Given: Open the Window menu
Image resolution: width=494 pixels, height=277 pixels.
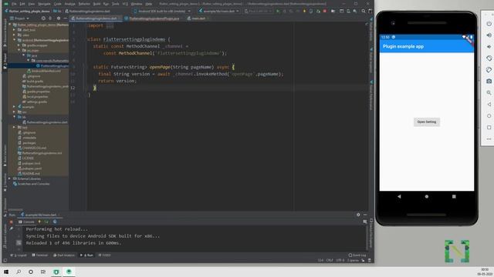Looking at the screenshot, I should coord(137,4).
